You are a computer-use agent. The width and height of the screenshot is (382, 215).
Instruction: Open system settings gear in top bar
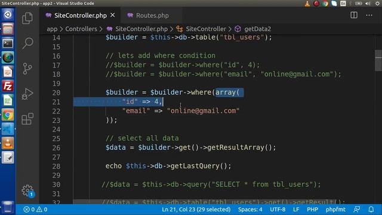click(x=377, y=4)
